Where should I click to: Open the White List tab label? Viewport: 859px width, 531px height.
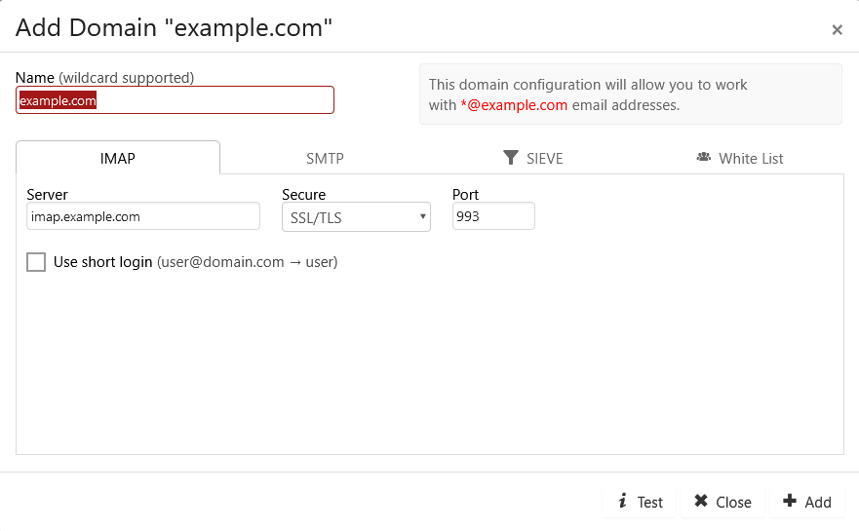coord(751,159)
